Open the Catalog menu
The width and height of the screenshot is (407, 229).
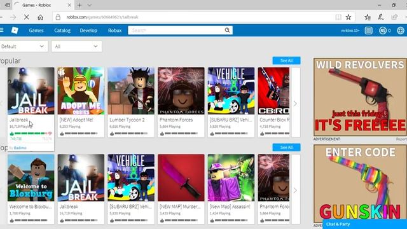click(62, 31)
